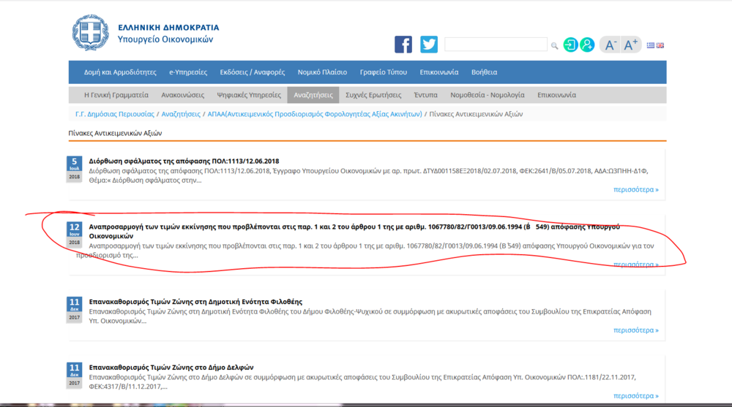Decrease font size with A- button
Image resolution: width=732 pixels, height=407 pixels.
[610, 45]
